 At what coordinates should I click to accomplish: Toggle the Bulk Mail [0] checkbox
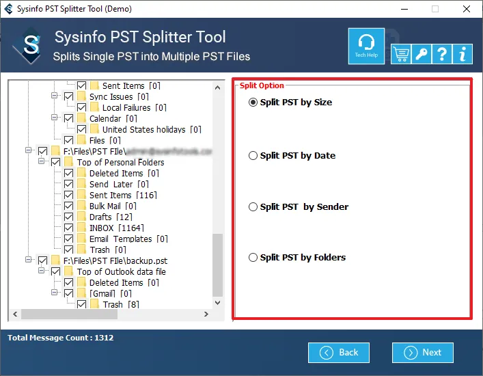click(69, 206)
